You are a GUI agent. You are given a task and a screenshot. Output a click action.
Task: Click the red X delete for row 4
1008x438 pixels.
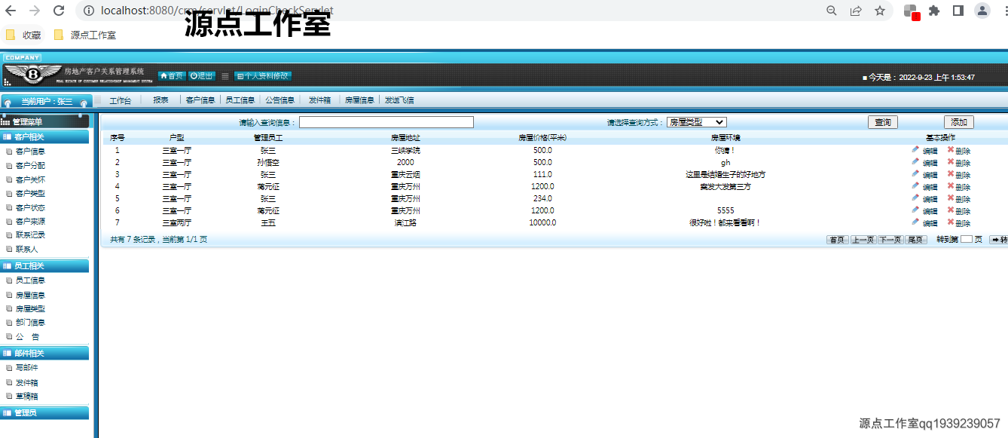tap(951, 185)
